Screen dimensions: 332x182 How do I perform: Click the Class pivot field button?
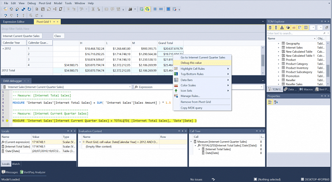pos(58,36)
